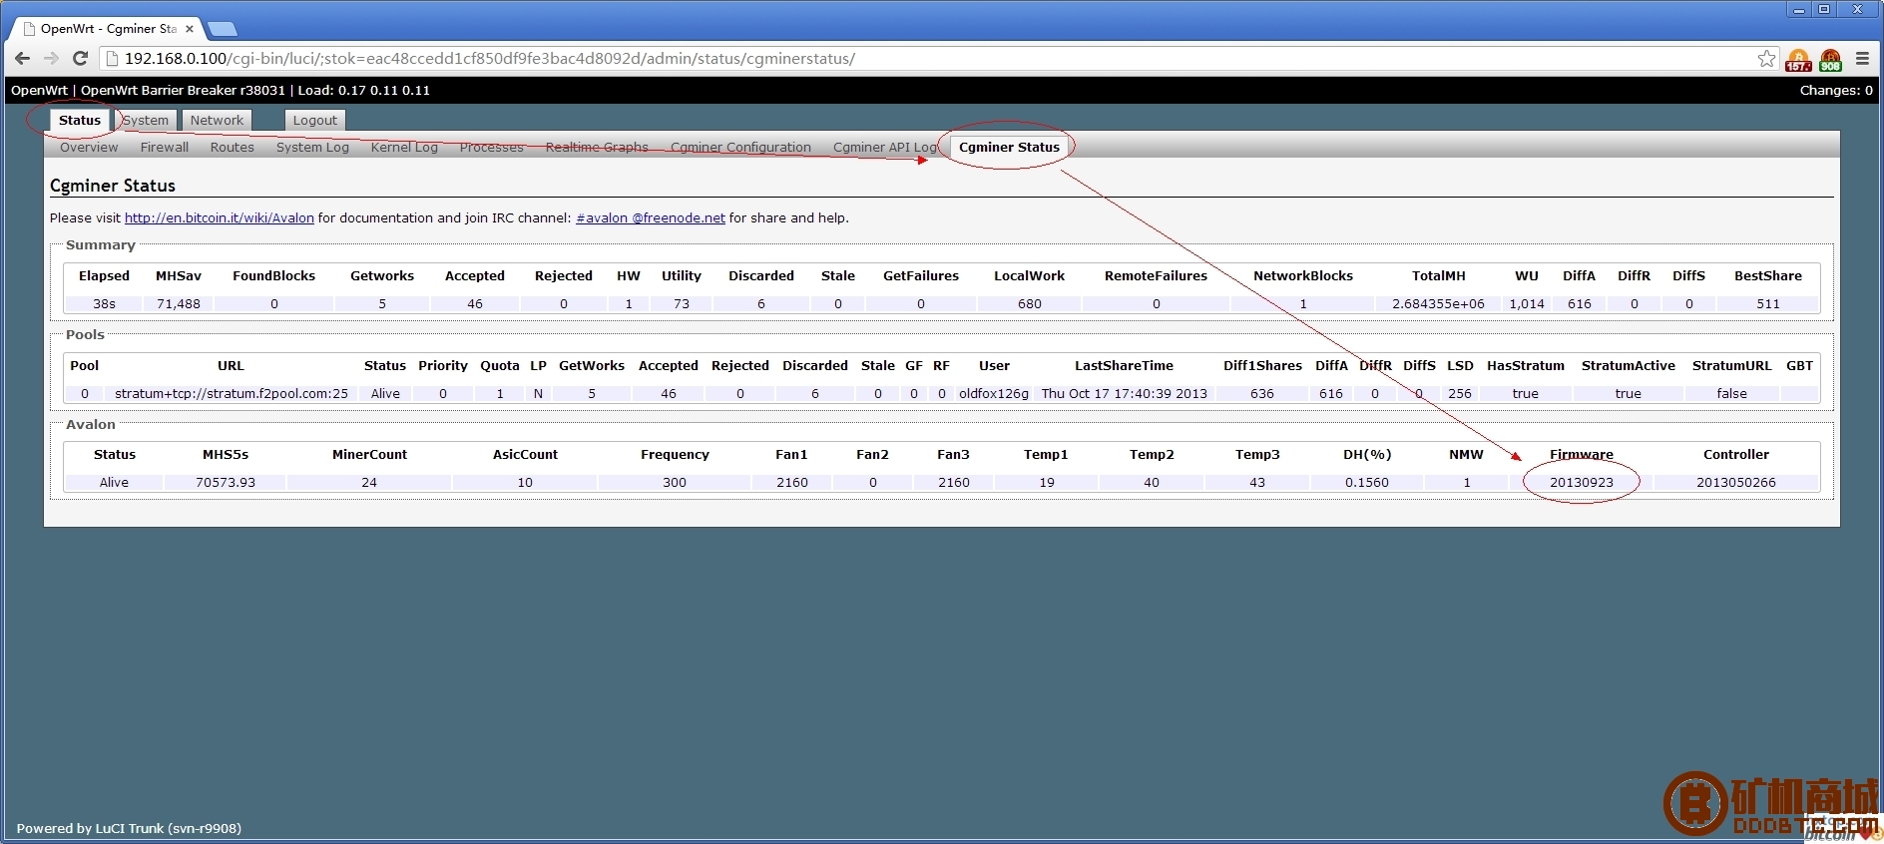This screenshot has width=1884, height=844.
Task: Click the pool URL stratum.f2pool.com:25
Action: click(232, 393)
